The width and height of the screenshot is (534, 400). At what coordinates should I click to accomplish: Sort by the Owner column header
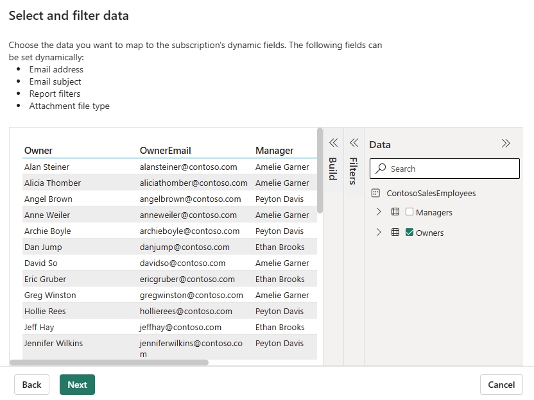coord(38,151)
